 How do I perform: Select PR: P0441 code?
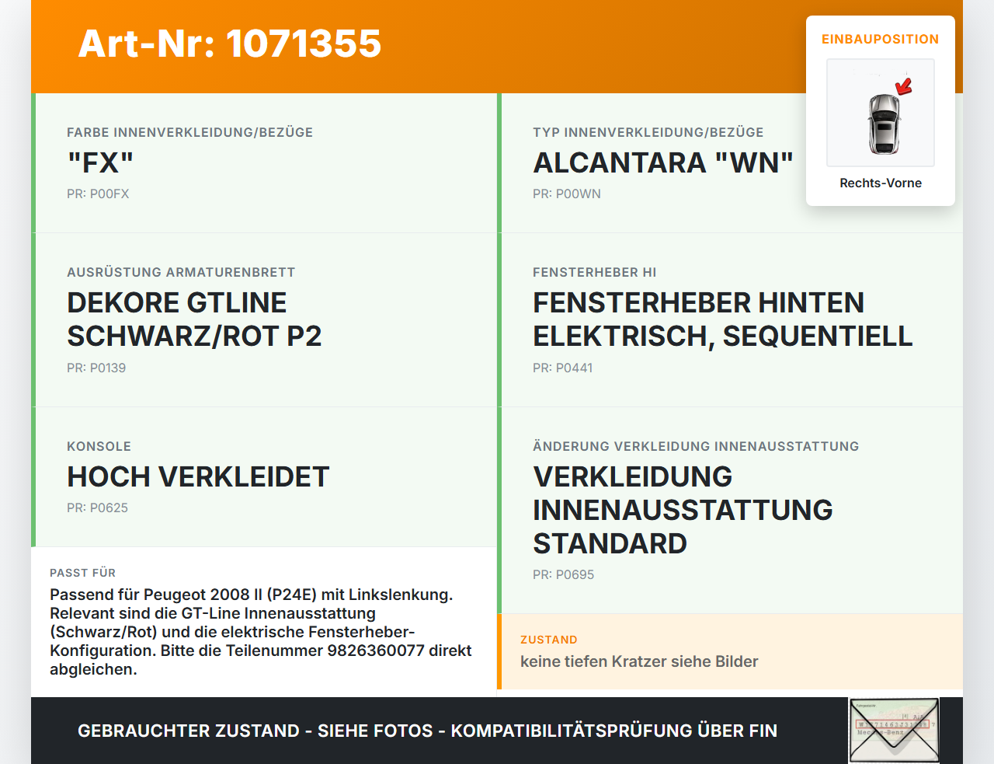(563, 368)
